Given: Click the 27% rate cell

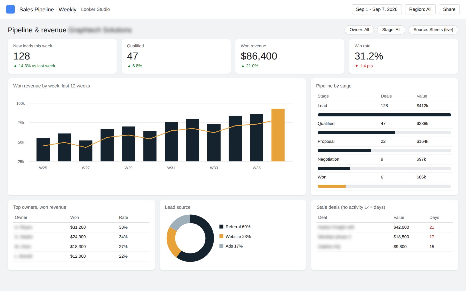Looking at the screenshot, I should (123, 247).
